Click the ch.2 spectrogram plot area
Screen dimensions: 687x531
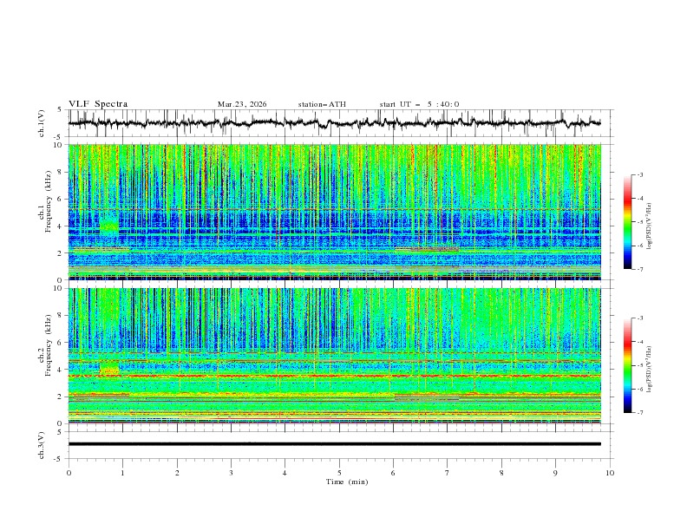pyautogui.click(x=335, y=356)
